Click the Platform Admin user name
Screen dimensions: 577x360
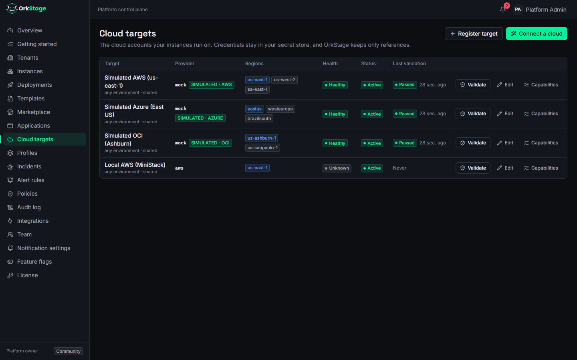(x=546, y=10)
